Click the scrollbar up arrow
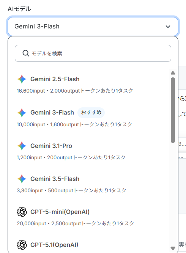The width and height of the screenshot is (186, 253). click(x=173, y=73)
